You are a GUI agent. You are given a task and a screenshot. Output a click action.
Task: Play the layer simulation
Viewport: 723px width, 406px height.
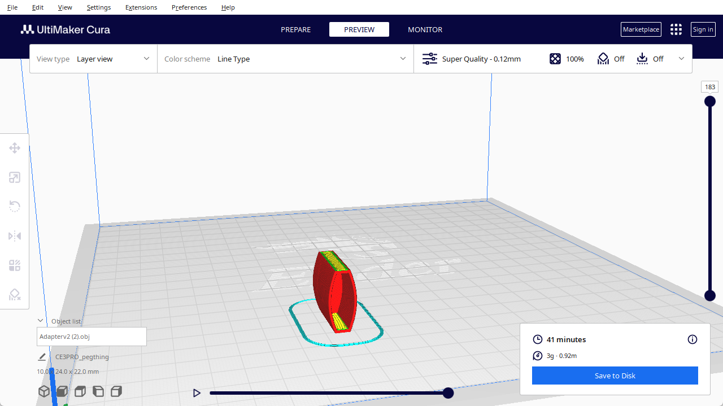197,393
